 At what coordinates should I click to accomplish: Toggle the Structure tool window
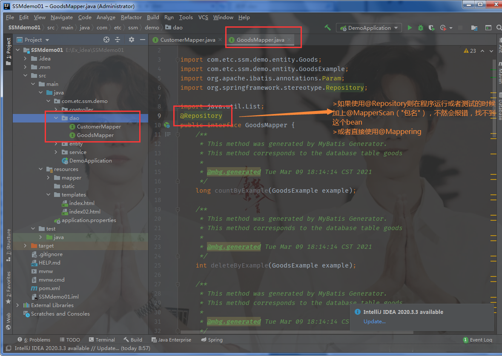8,242
